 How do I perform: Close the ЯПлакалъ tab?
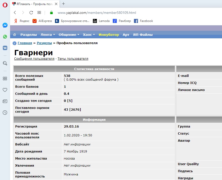[56, 4]
